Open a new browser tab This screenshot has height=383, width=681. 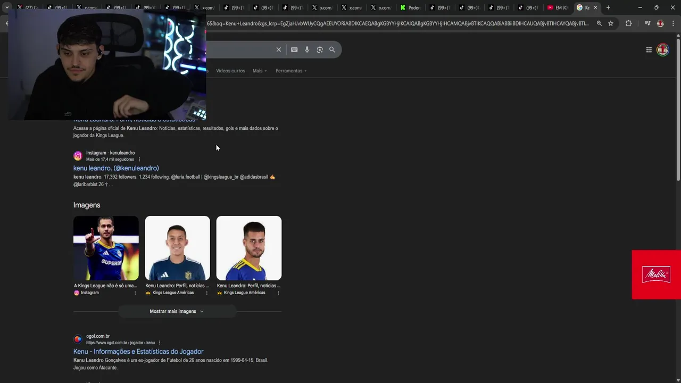coord(608,7)
